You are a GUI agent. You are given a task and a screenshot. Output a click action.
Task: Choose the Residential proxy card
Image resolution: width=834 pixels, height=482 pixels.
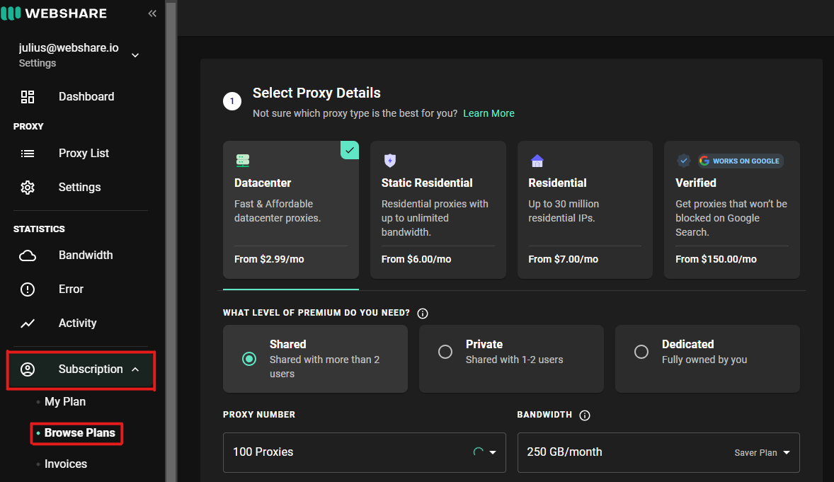(585, 210)
